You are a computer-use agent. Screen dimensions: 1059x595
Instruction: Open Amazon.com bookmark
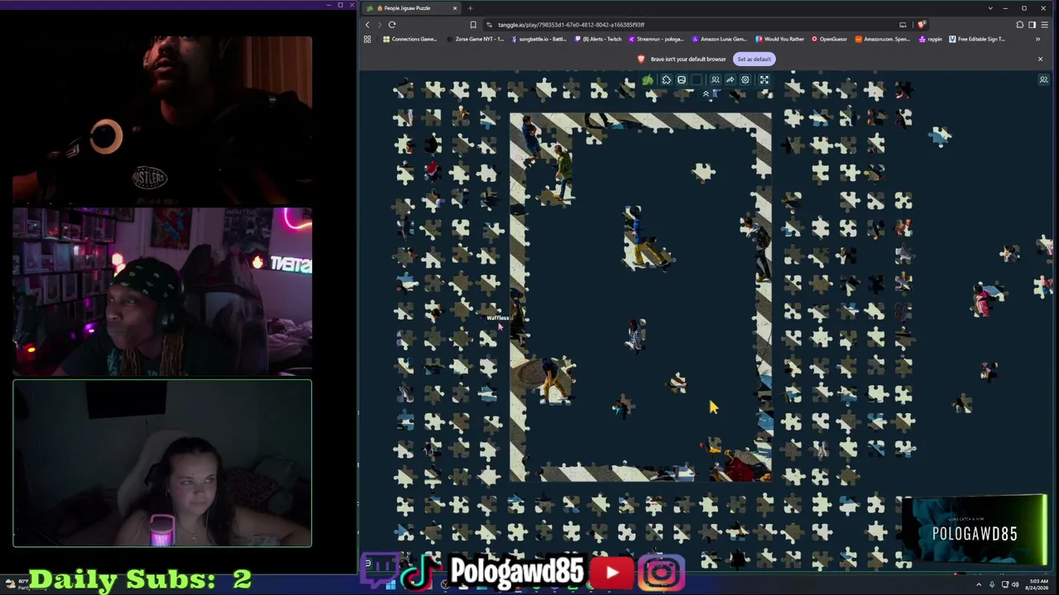coord(883,39)
